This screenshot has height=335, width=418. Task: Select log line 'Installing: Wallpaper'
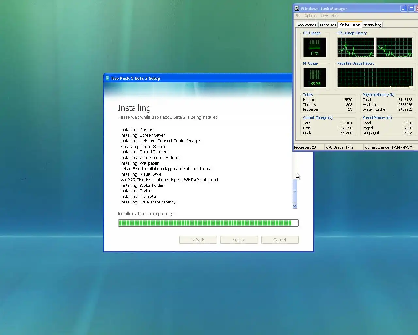click(x=139, y=163)
